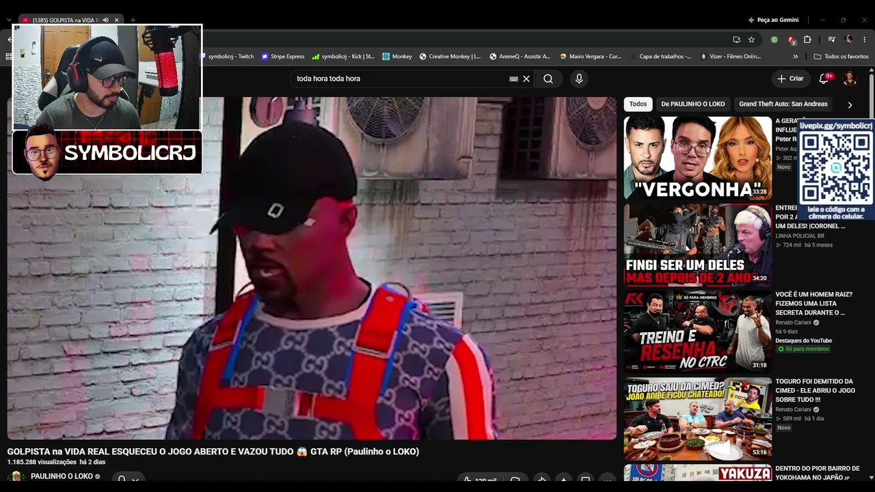Viewport: 875px width, 492px height.
Task: Click the video title GOLPISTA na VIDA REAL
Action: [x=213, y=452]
